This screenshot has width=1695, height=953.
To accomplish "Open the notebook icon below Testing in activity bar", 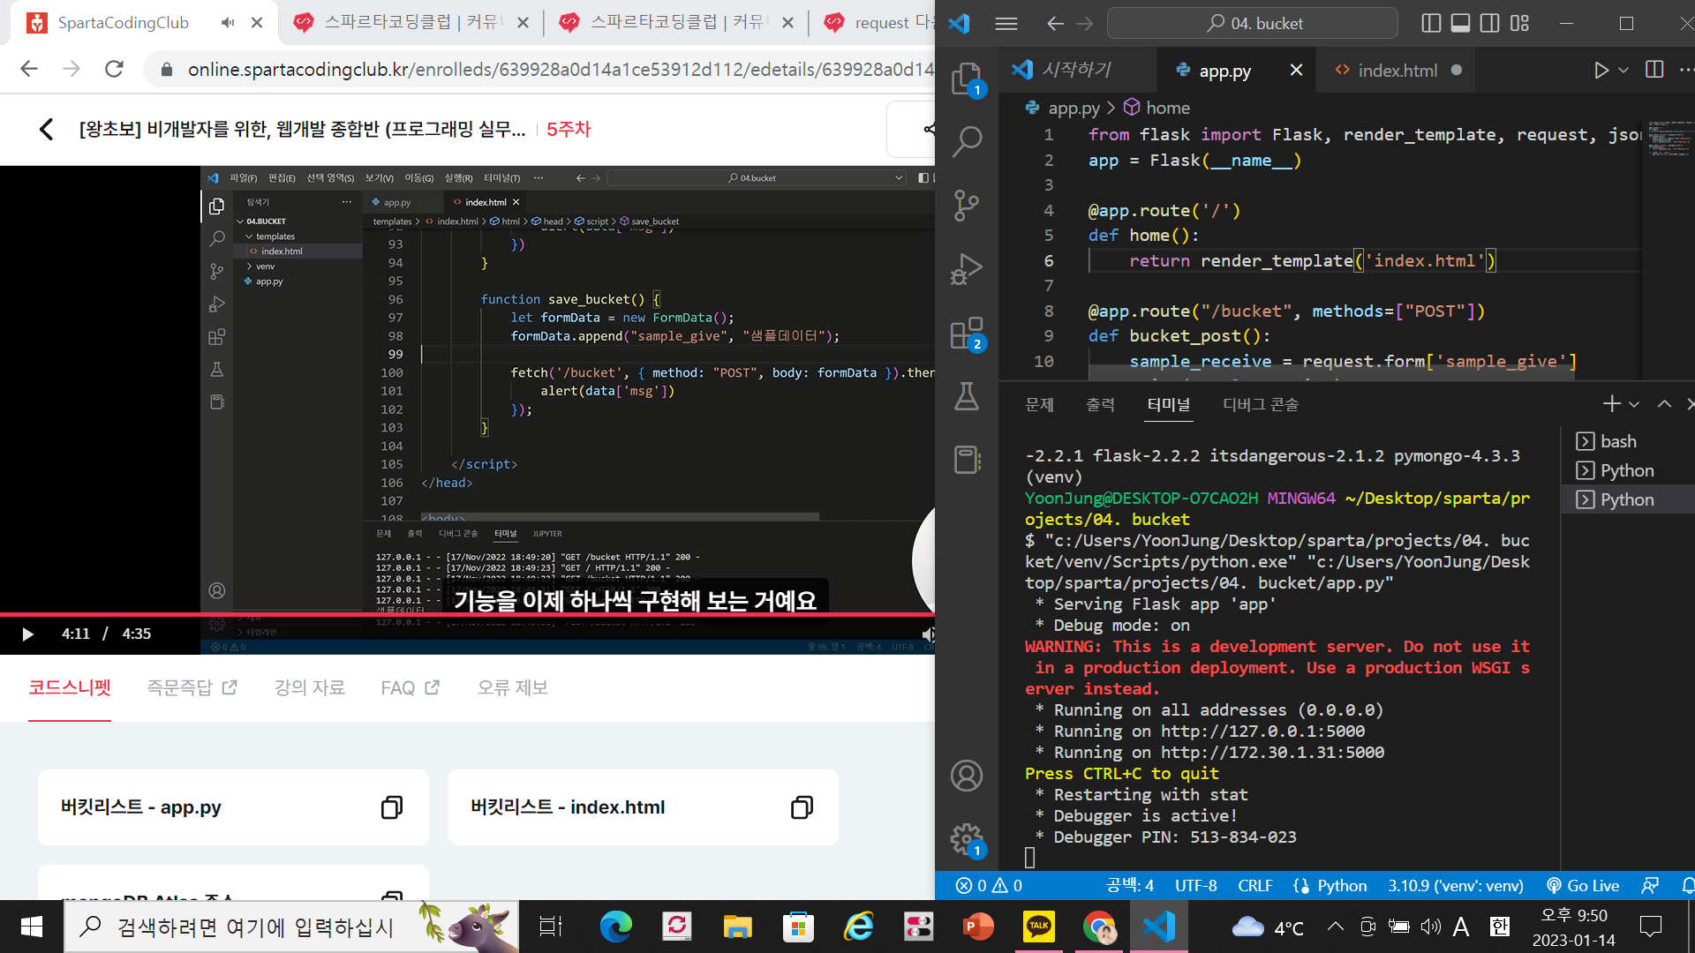I will (x=967, y=460).
